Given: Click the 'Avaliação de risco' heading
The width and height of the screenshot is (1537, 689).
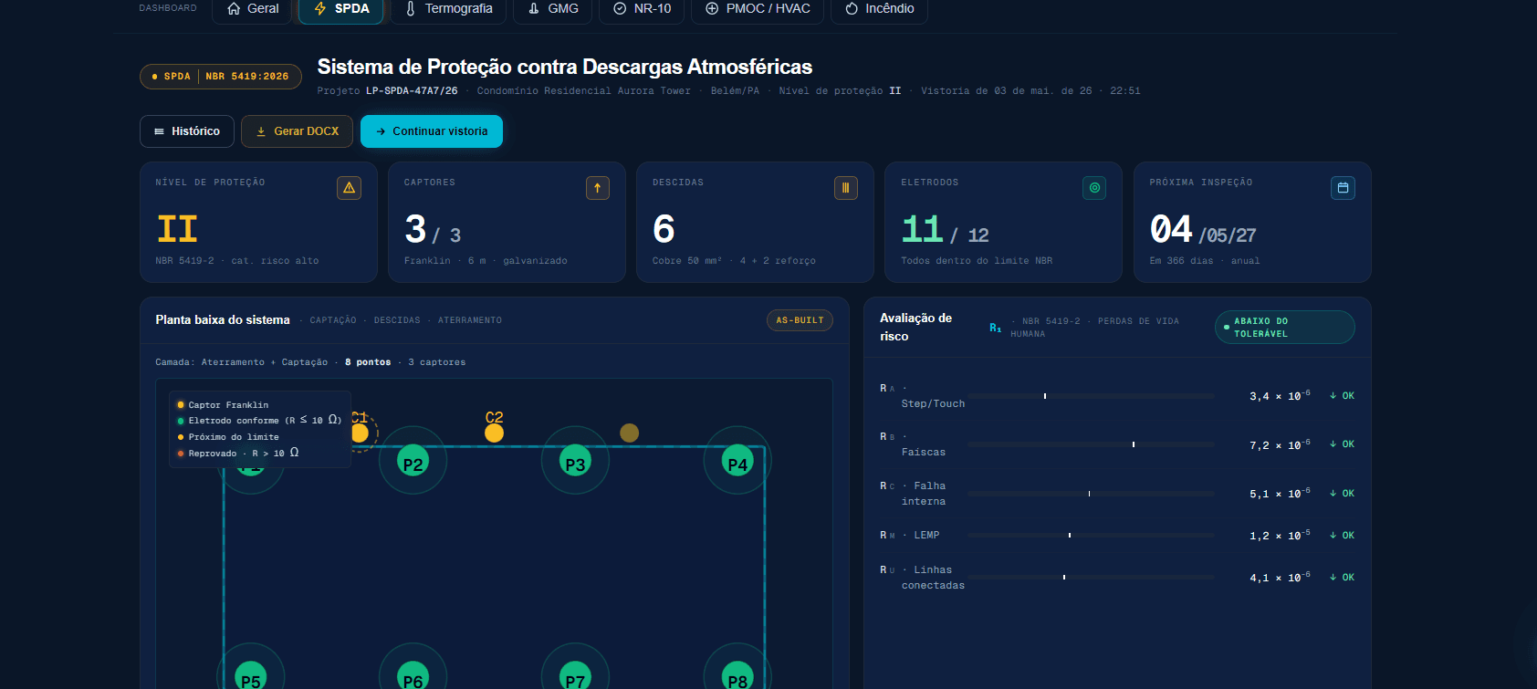Looking at the screenshot, I should click(915, 328).
